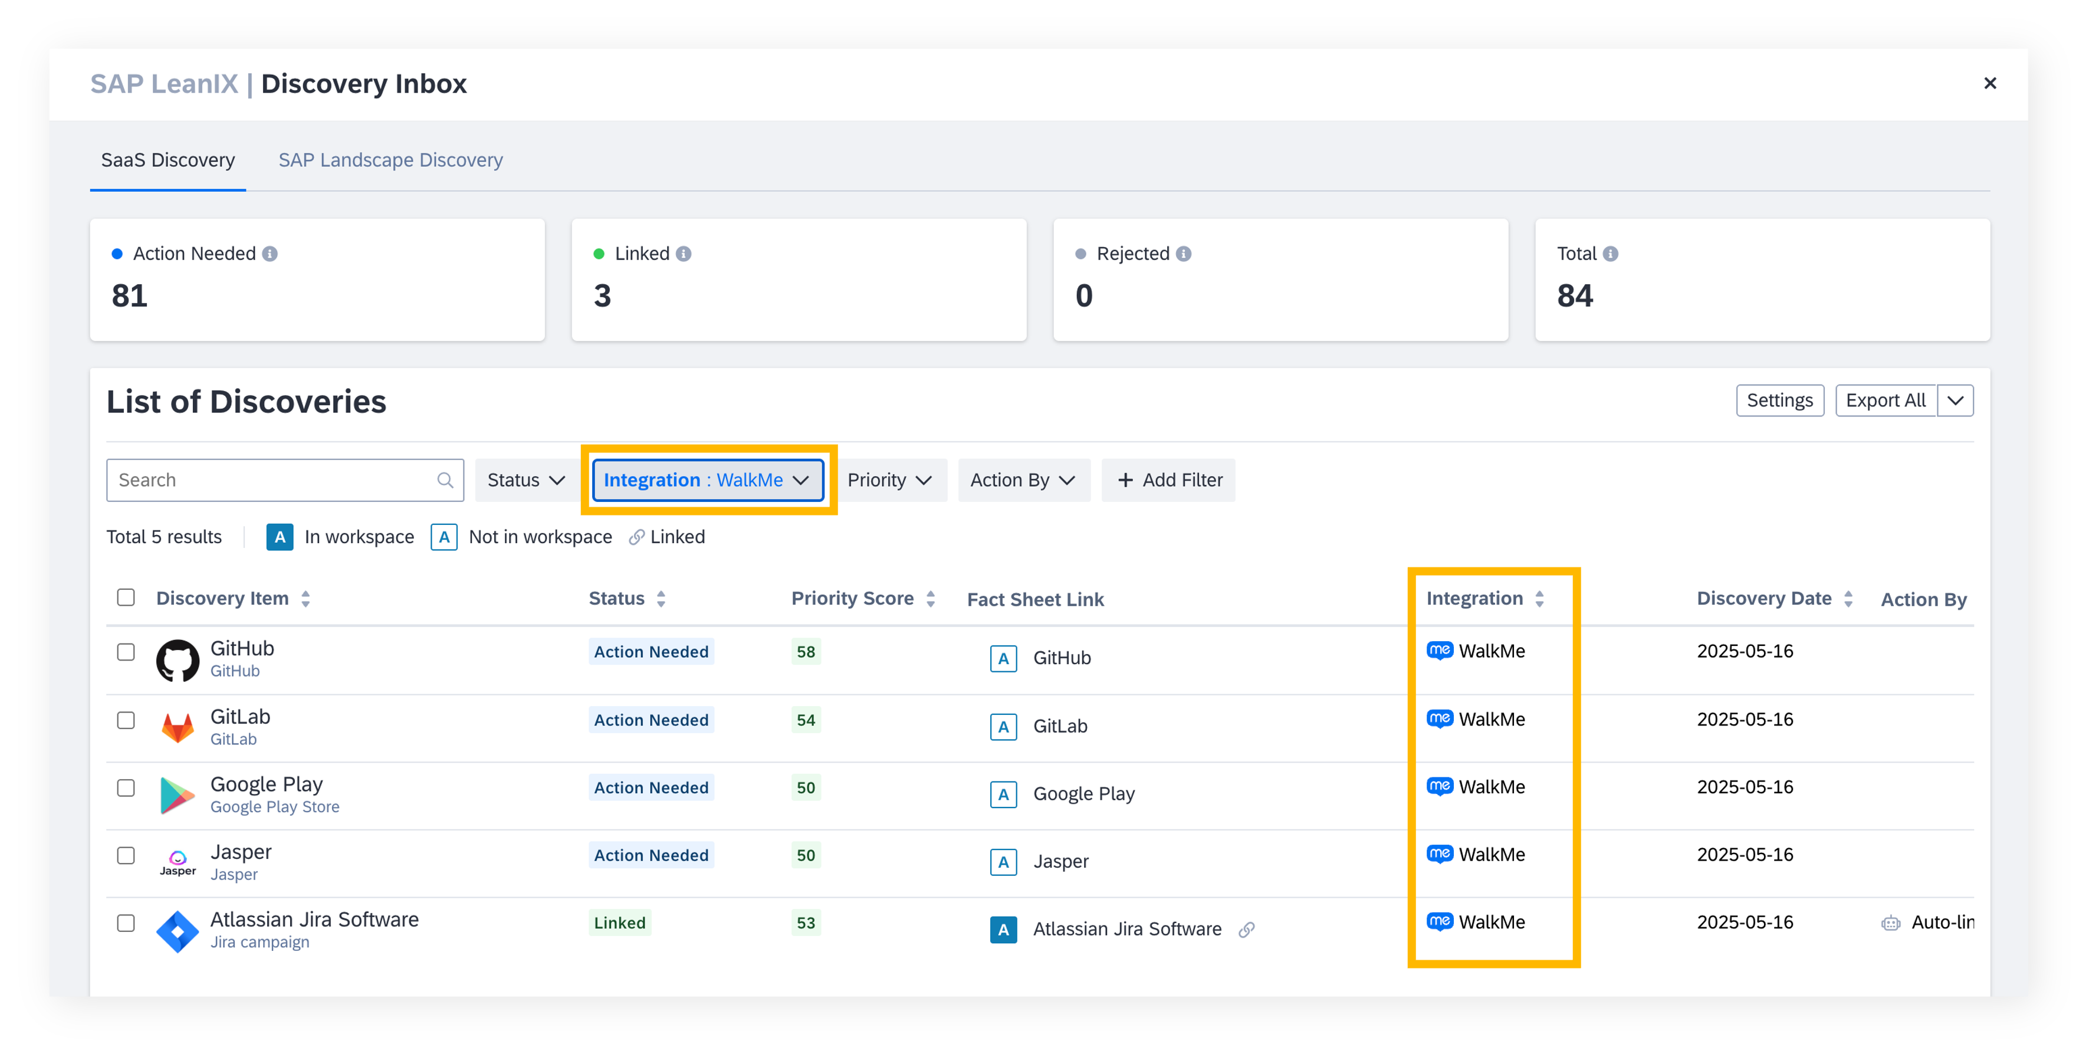The width and height of the screenshot is (2089, 1057).
Task: Click the WalkMe icon in the GitLab row
Action: 1440,719
